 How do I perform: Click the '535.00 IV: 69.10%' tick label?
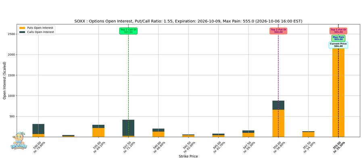[99, 147]
